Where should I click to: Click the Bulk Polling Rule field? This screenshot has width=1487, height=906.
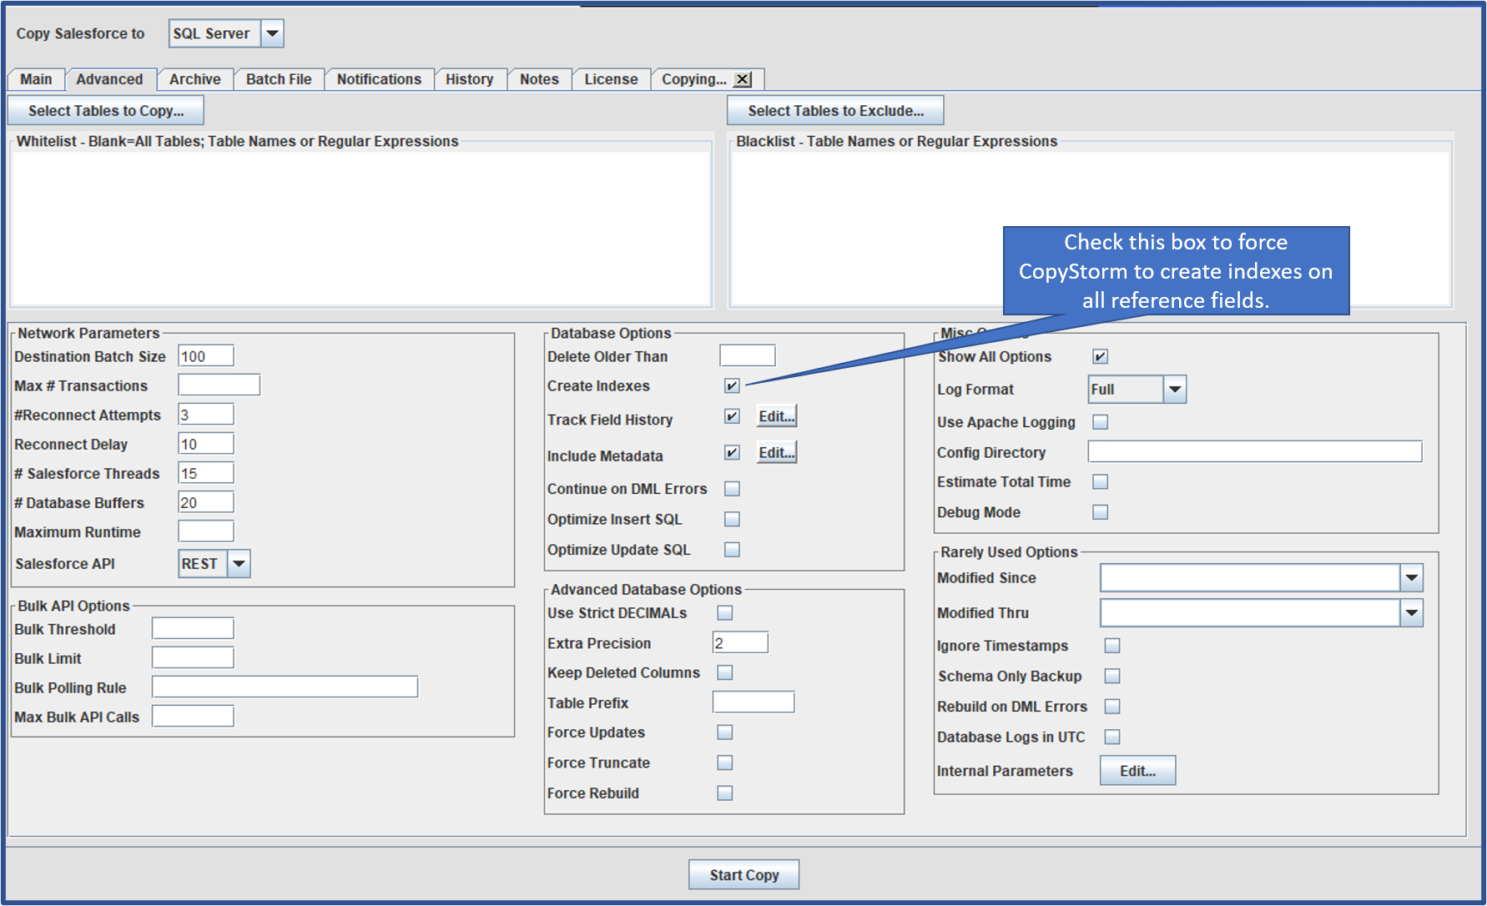[285, 687]
